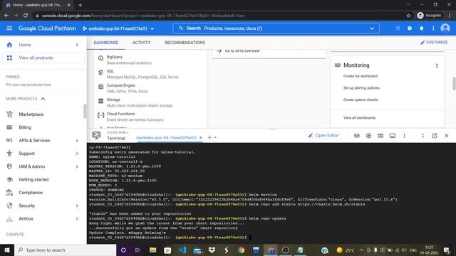Open Monitoring card three-dot menu
Screen dimensions: 456x256
[x=437, y=66]
